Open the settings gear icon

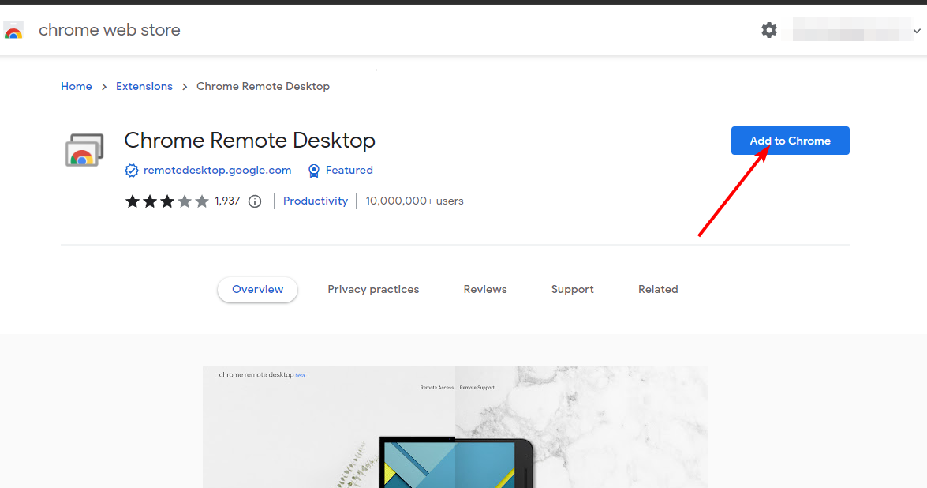(768, 30)
